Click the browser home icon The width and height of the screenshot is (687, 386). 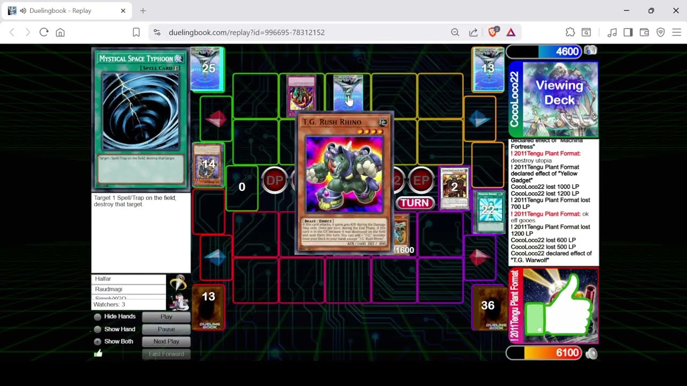pyautogui.click(x=60, y=33)
